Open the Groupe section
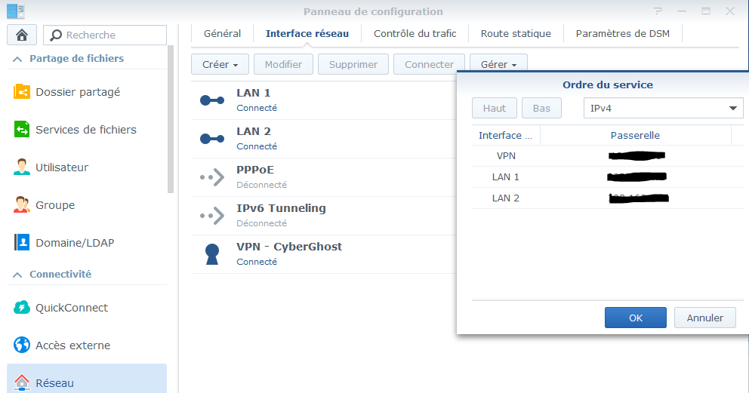The image size is (749, 393). pos(55,205)
